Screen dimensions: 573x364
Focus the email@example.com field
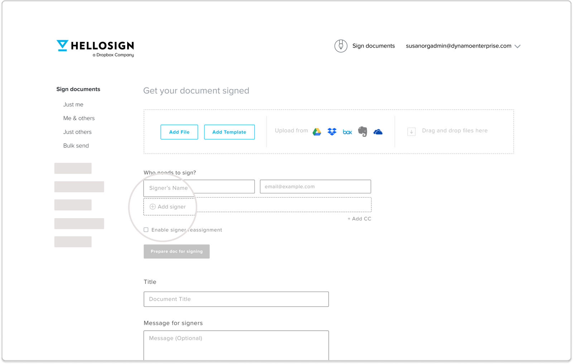[x=316, y=186]
